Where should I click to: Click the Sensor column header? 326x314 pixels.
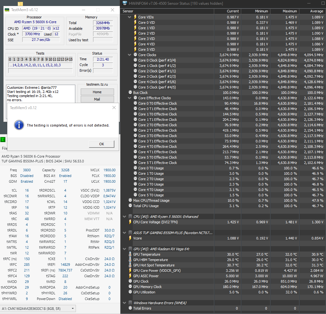pos(167,11)
